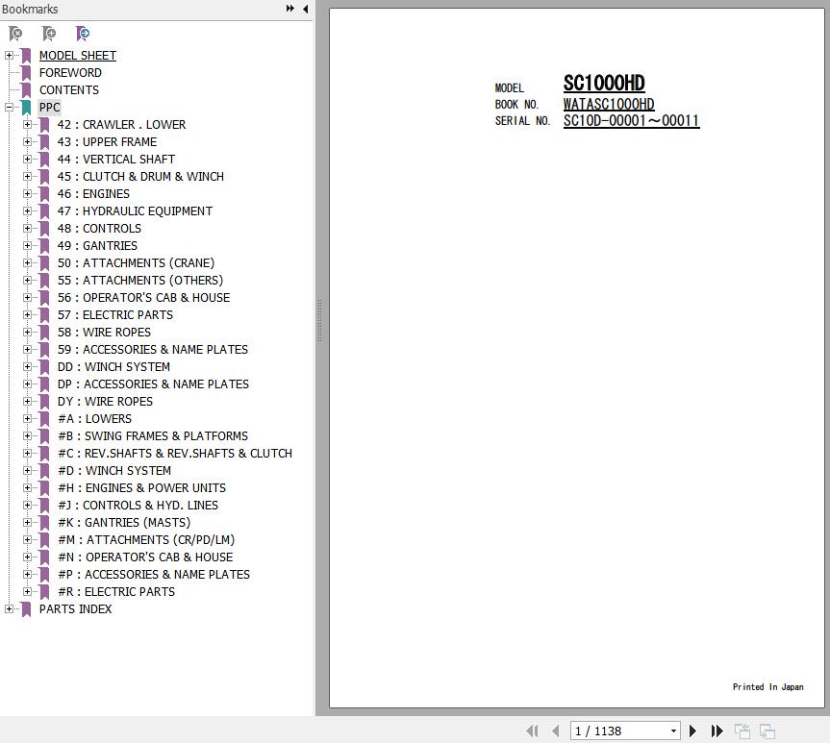Open 55 : ATTACHMENTS (OTHERS) bookmark

pyautogui.click(x=140, y=280)
